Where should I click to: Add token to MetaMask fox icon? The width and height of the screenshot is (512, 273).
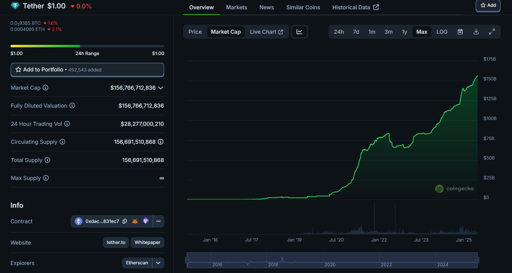coord(135,221)
